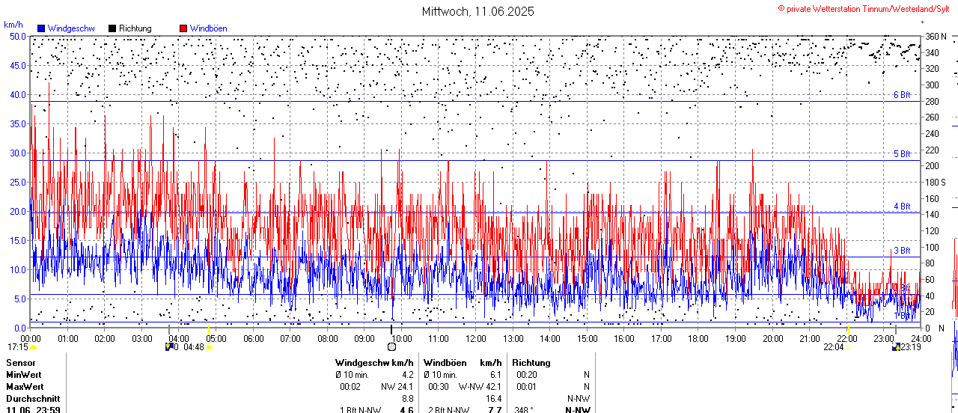Click the 'km/h' axis unit label
958x413 pixels.
coord(13,25)
